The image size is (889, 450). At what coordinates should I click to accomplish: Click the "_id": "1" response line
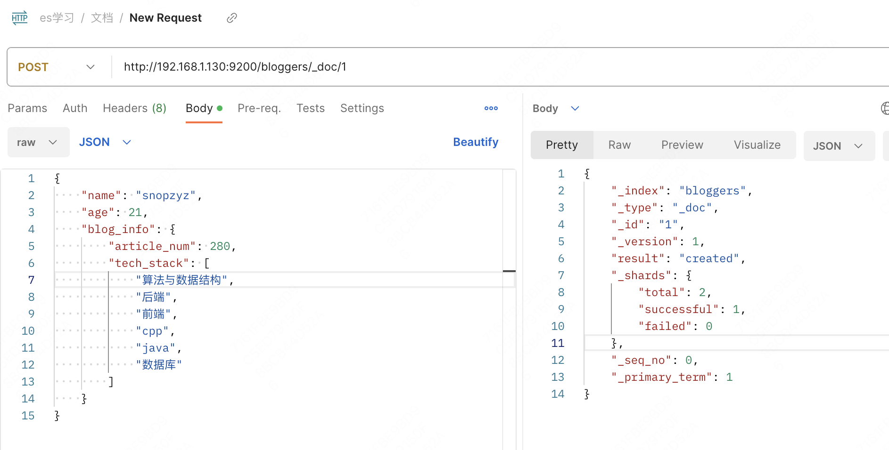(648, 225)
